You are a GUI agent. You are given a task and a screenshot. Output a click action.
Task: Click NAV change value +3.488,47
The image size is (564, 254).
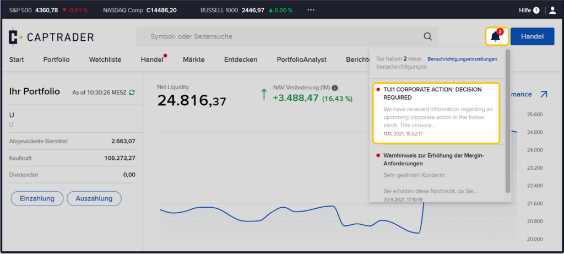(x=296, y=98)
